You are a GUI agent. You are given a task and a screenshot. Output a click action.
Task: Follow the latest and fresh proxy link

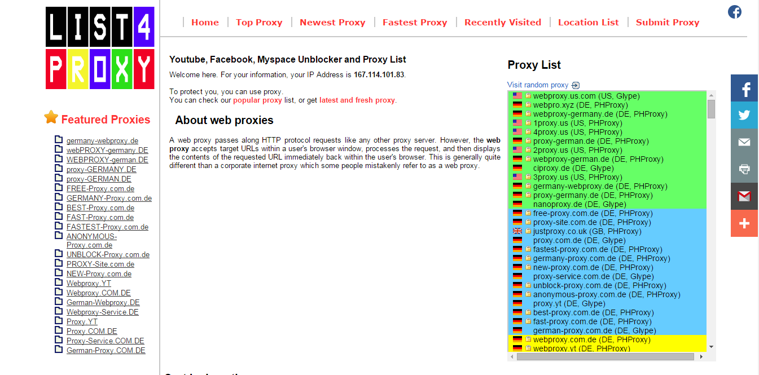click(357, 100)
